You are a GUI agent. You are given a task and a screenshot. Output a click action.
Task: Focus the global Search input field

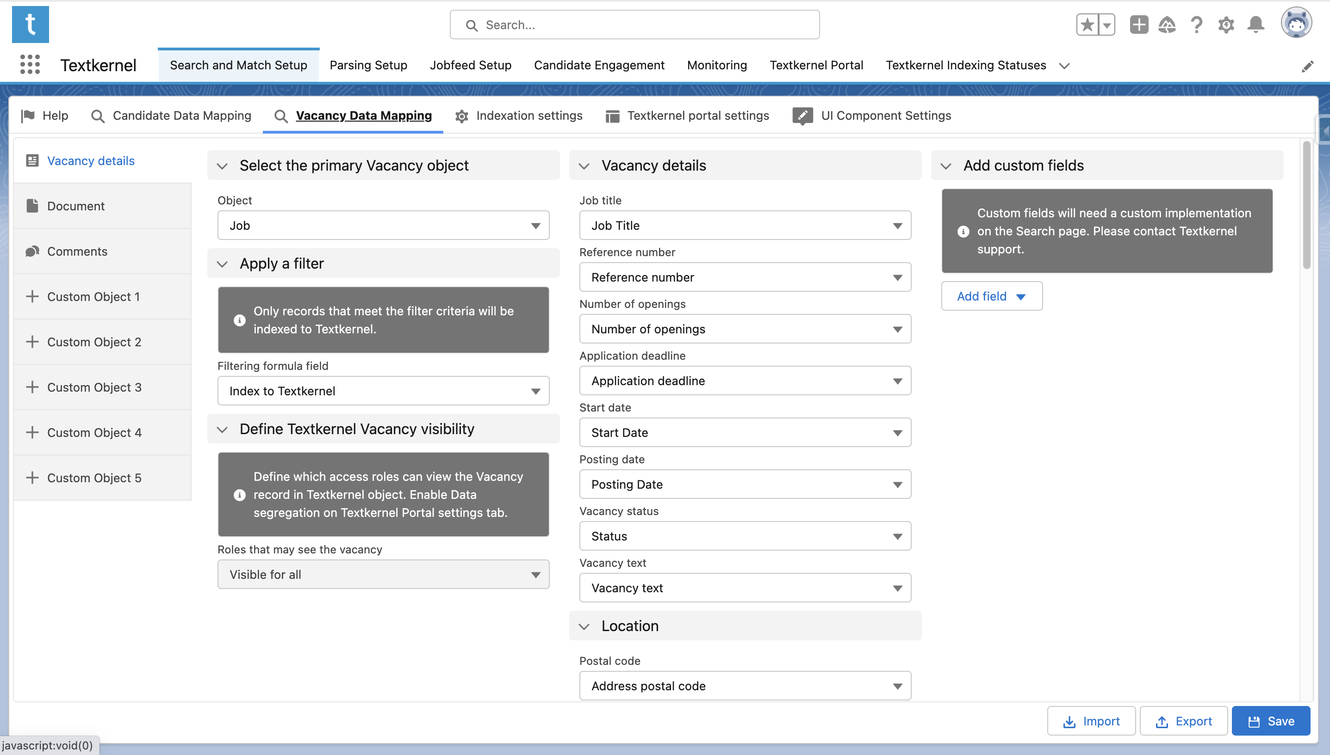(634, 25)
